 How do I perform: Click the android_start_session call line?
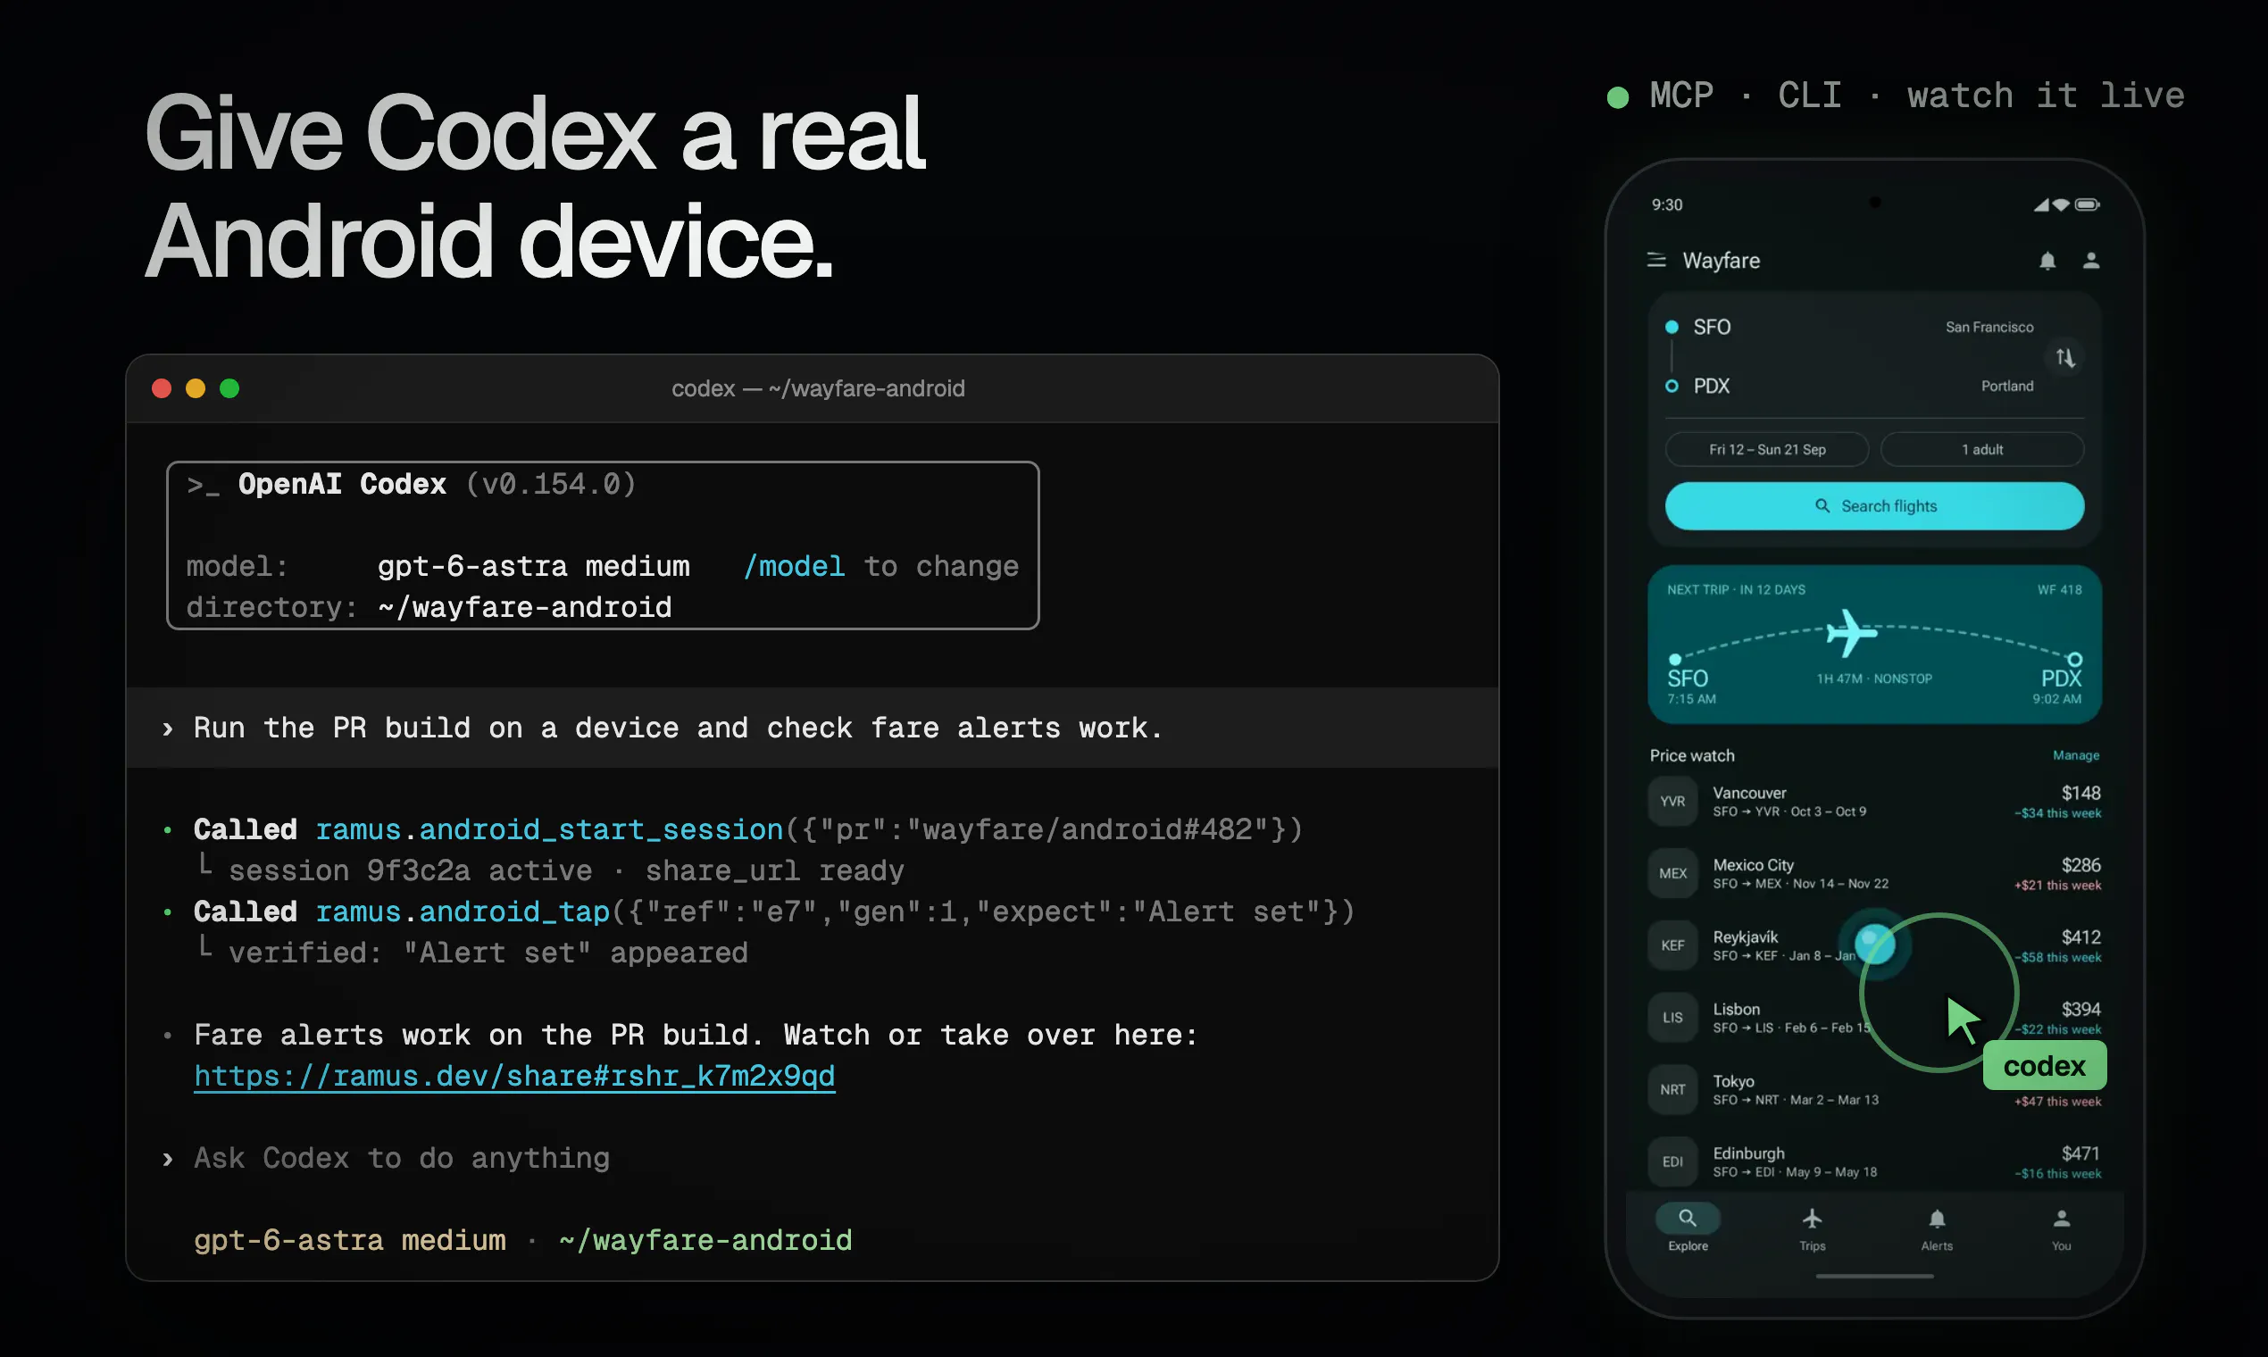coord(748,829)
